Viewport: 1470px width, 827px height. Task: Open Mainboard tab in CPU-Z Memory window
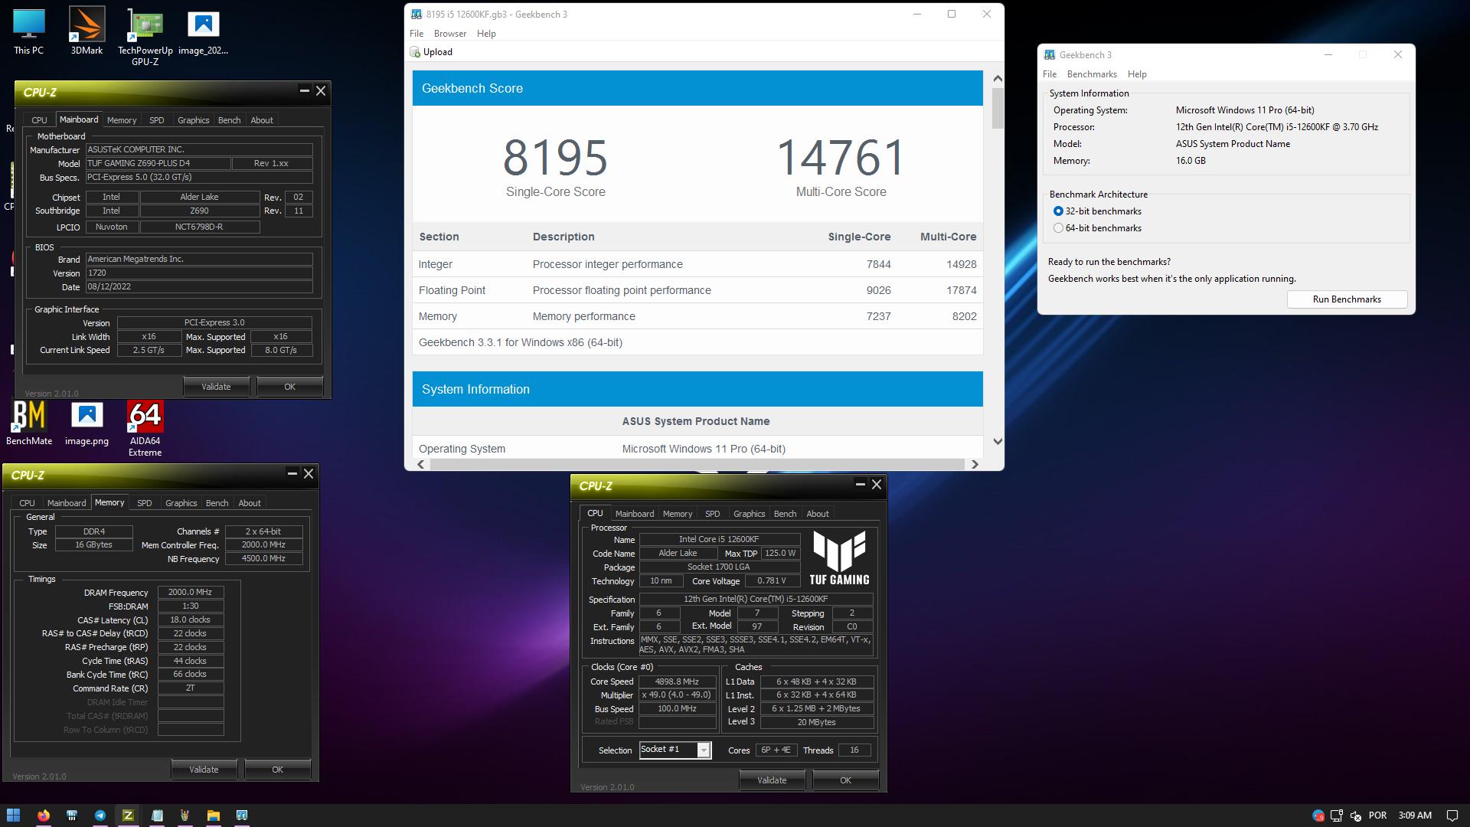(67, 503)
